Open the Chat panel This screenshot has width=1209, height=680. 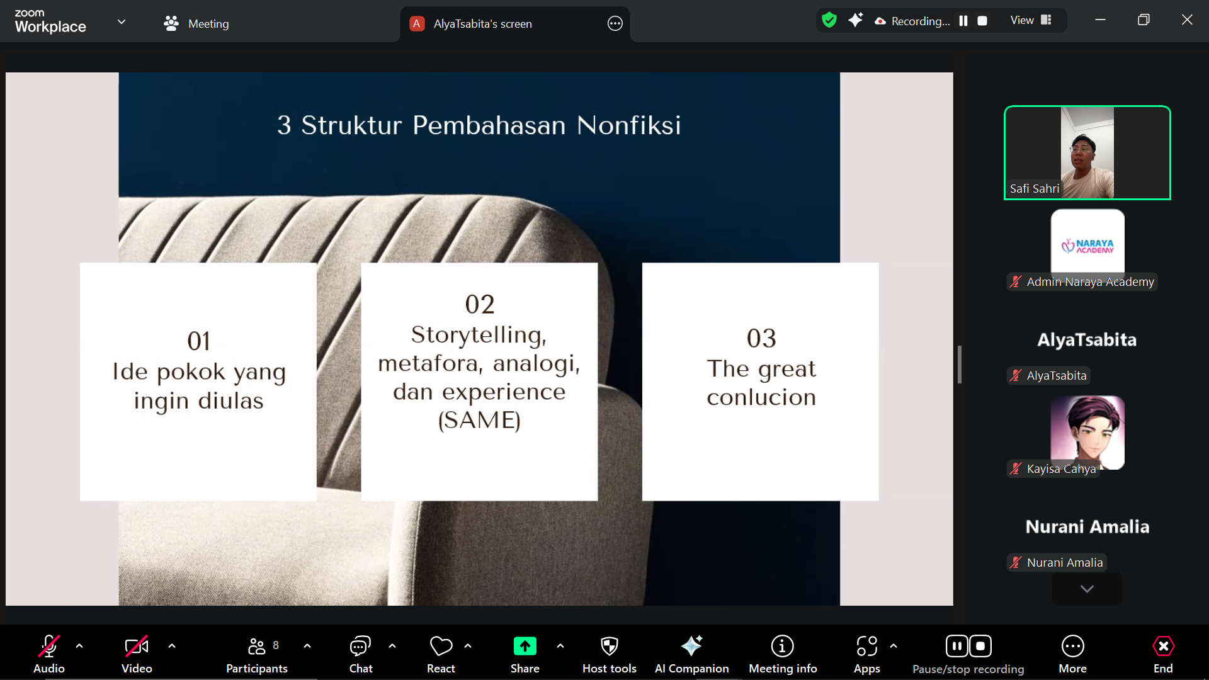tap(360, 646)
